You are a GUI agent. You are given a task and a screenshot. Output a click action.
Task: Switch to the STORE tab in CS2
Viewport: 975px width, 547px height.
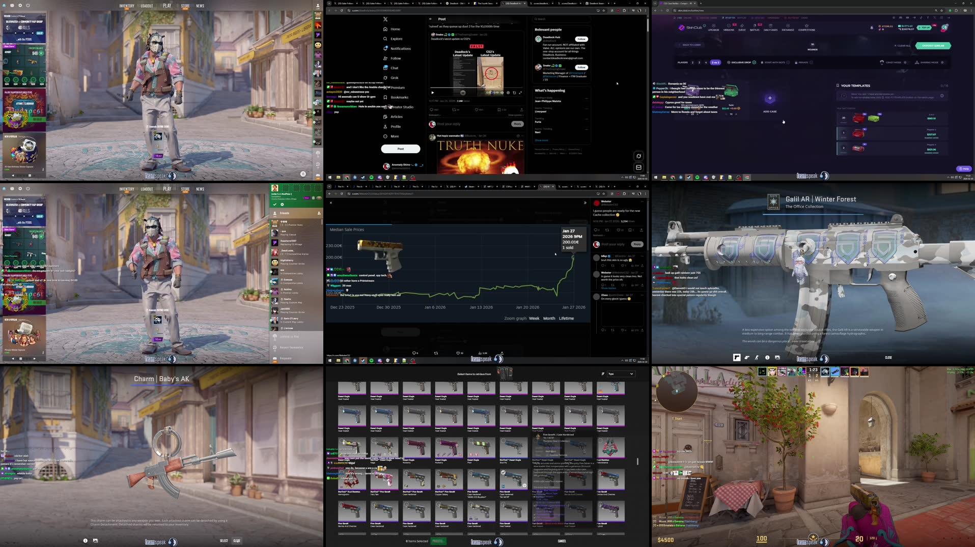click(185, 6)
